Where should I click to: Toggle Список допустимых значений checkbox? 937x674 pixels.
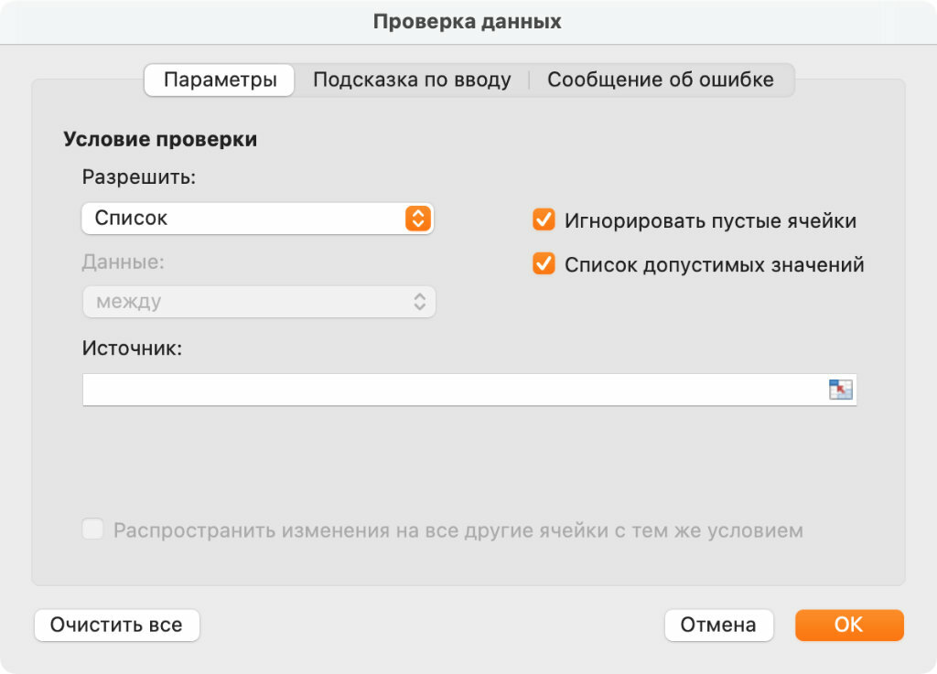pyautogui.click(x=544, y=263)
